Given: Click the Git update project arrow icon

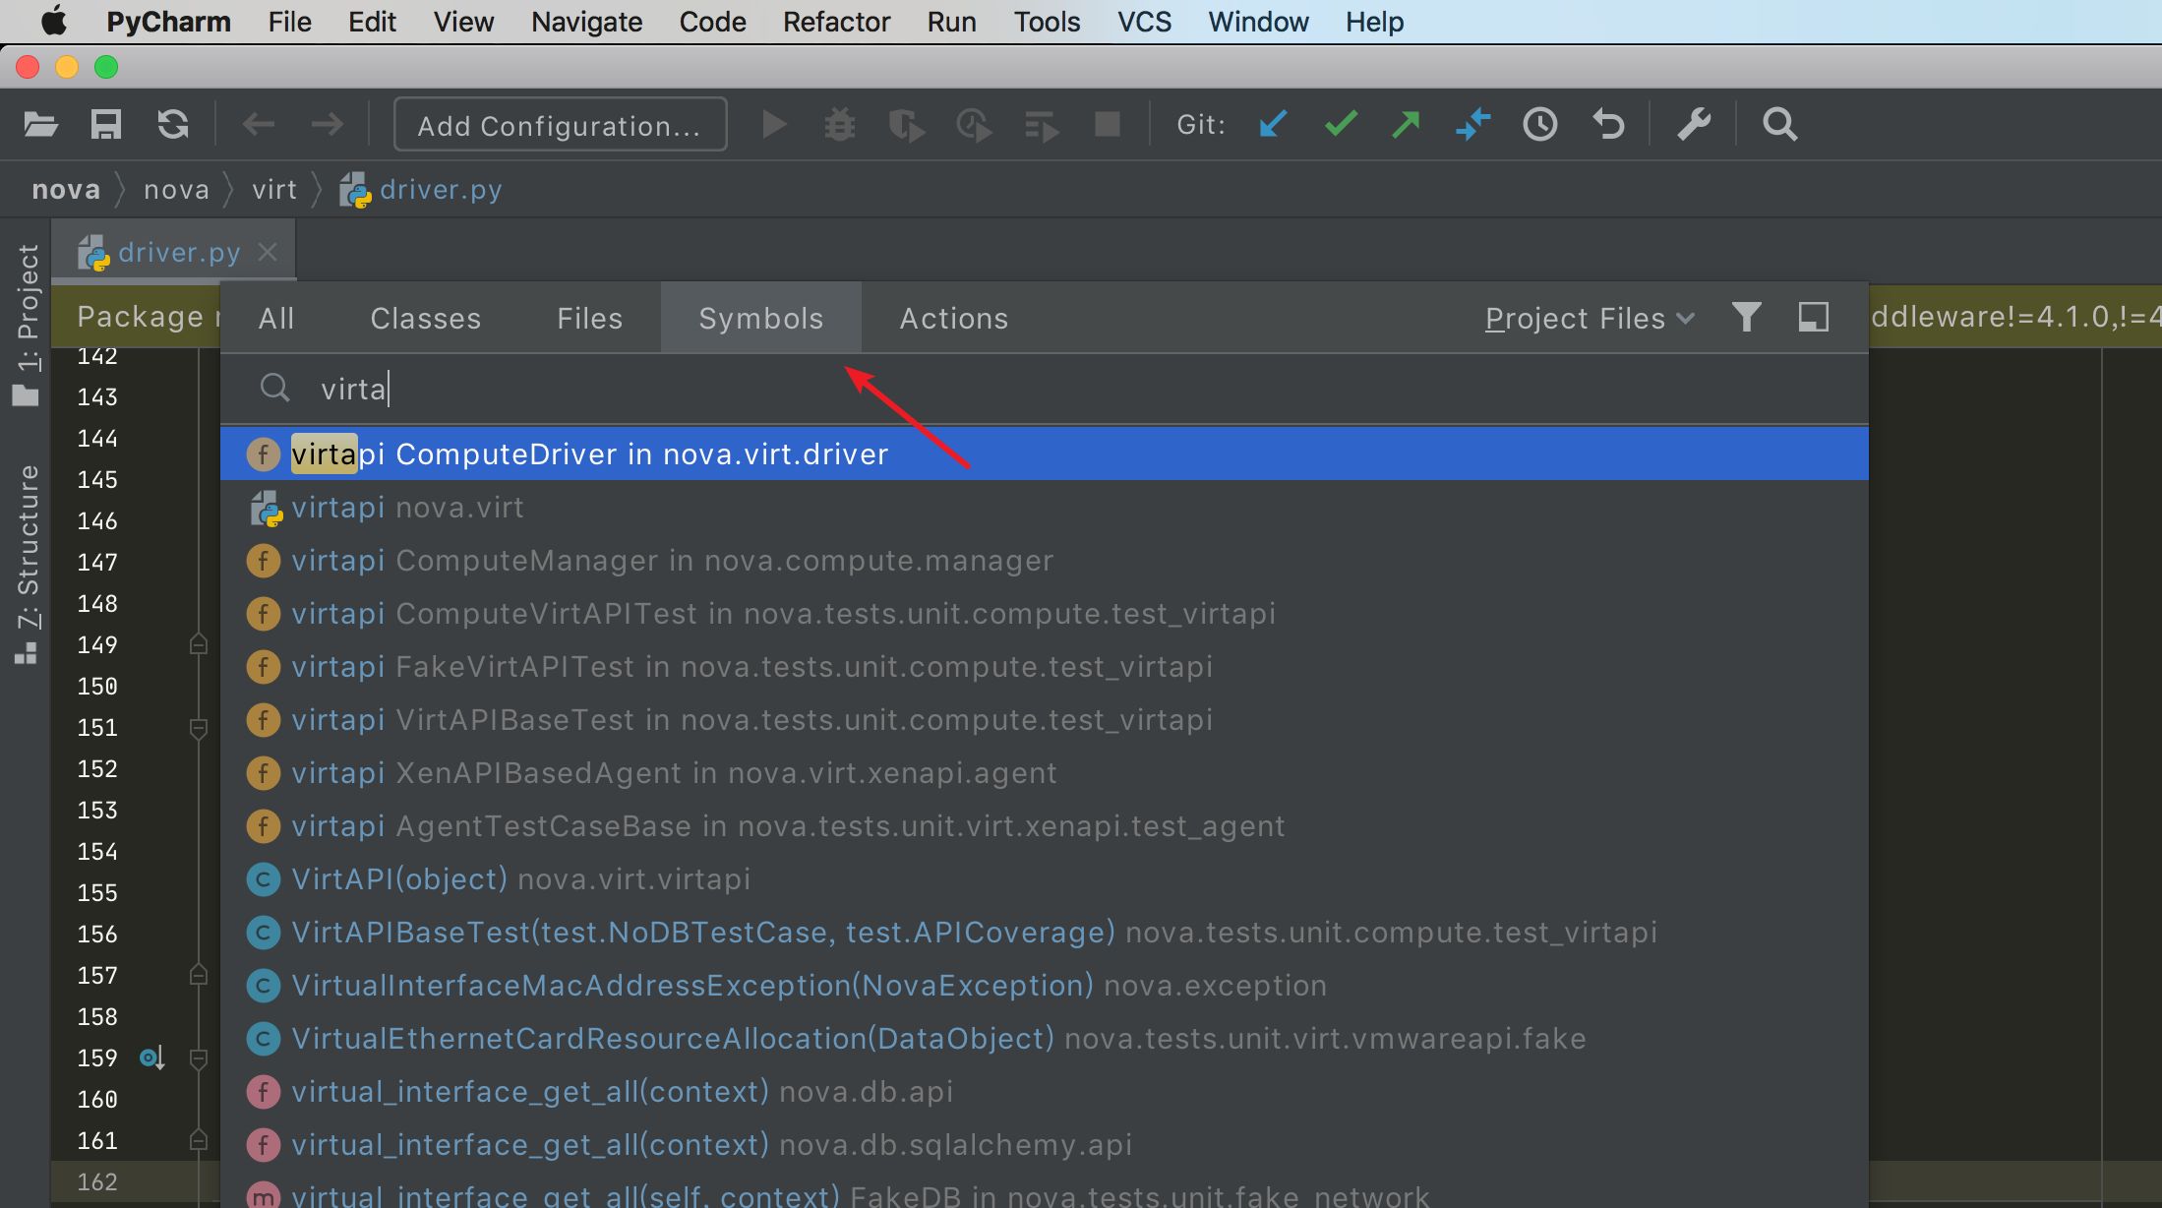Looking at the screenshot, I should [1273, 125].
